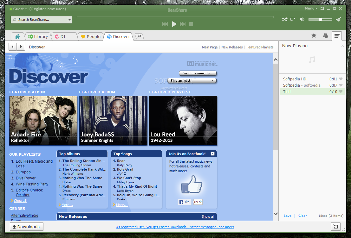Close the Now Playing panel
351x238 pixels.
[x=342, y=46]
